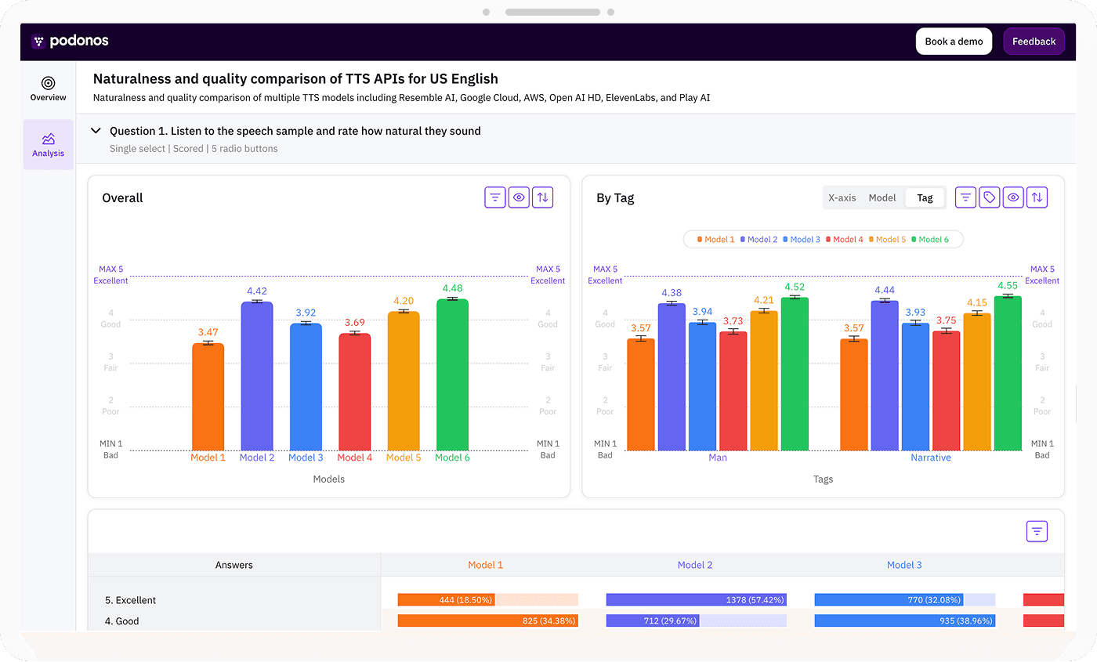Toggle visibility eye in the Overall chart

pos(519,197)
